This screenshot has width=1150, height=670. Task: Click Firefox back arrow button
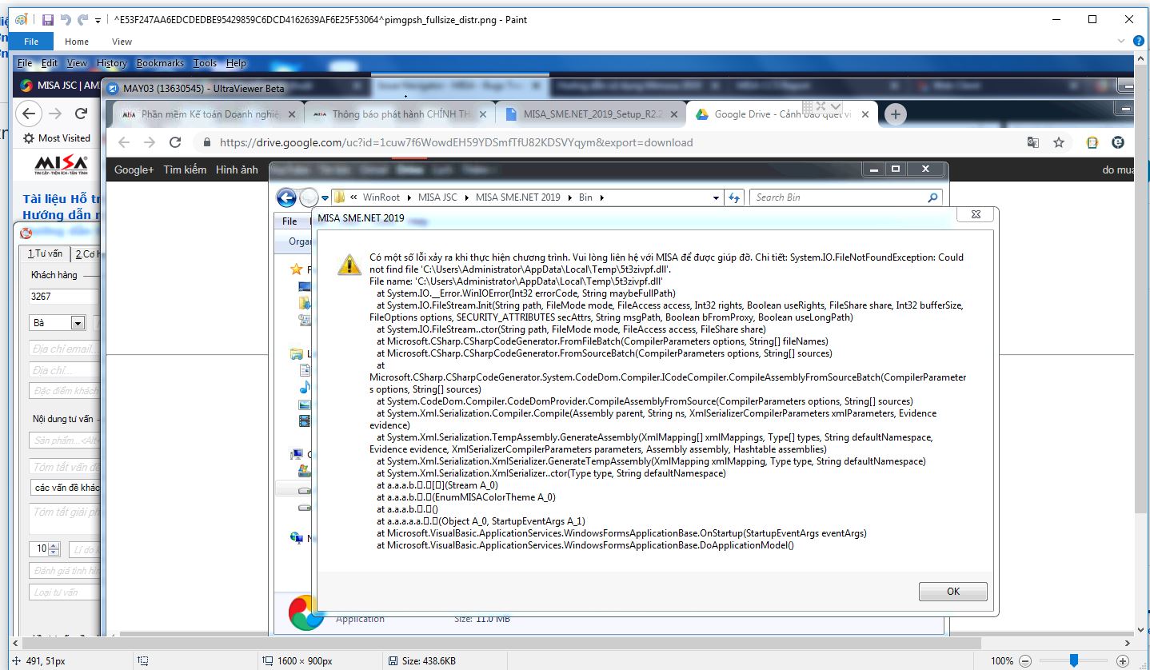[29, 113]
